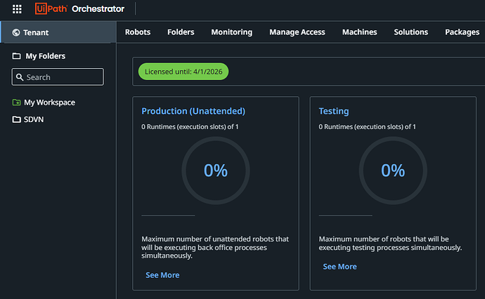The height and width of the screenshot is (299, 485).
Task: Switch to the Solutions tab
Action: (410, 32)
